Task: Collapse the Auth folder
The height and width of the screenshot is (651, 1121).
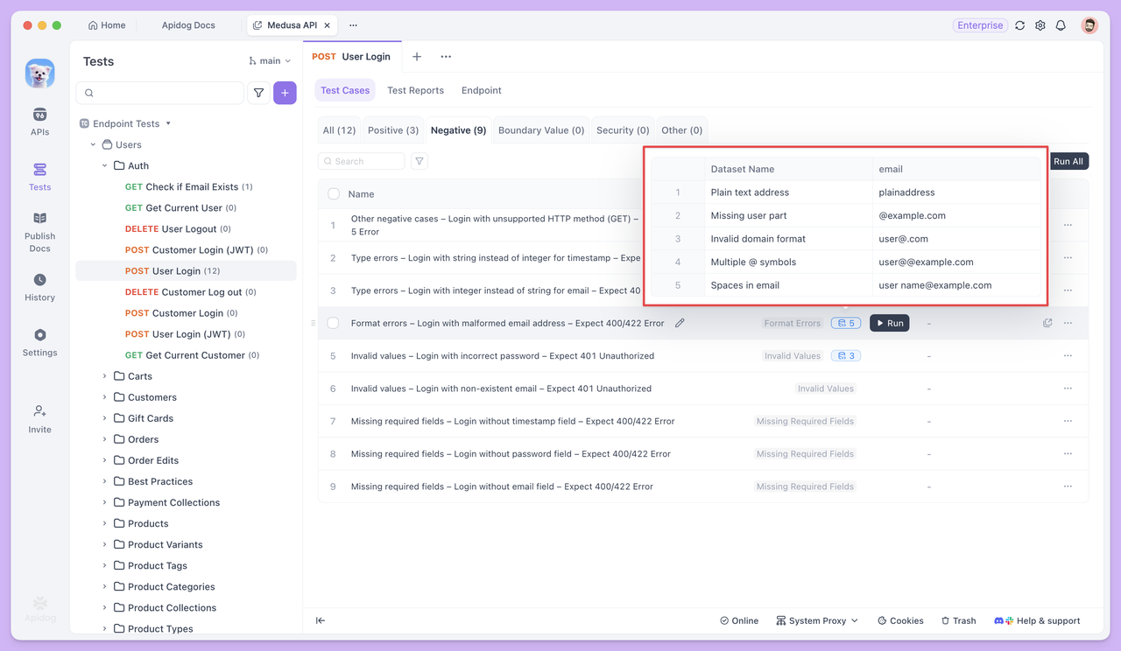Action: 105,165
